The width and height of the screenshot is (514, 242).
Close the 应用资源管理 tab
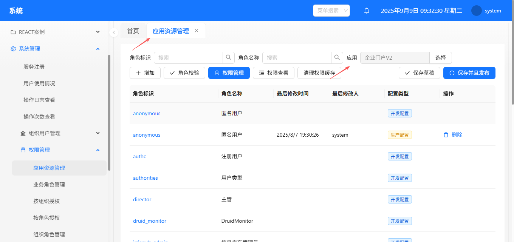click(x=197, y=31)
